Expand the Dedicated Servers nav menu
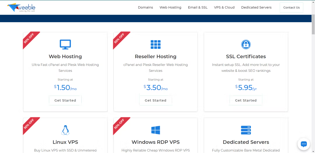315x153 pixels. 256,8
